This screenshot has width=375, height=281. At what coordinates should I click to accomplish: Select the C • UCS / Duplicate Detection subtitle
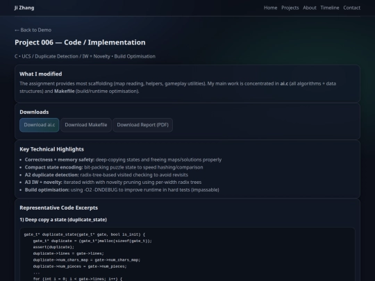point(85,56)
